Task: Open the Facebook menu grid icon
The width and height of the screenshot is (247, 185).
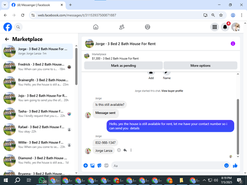Action: (214, 27)
